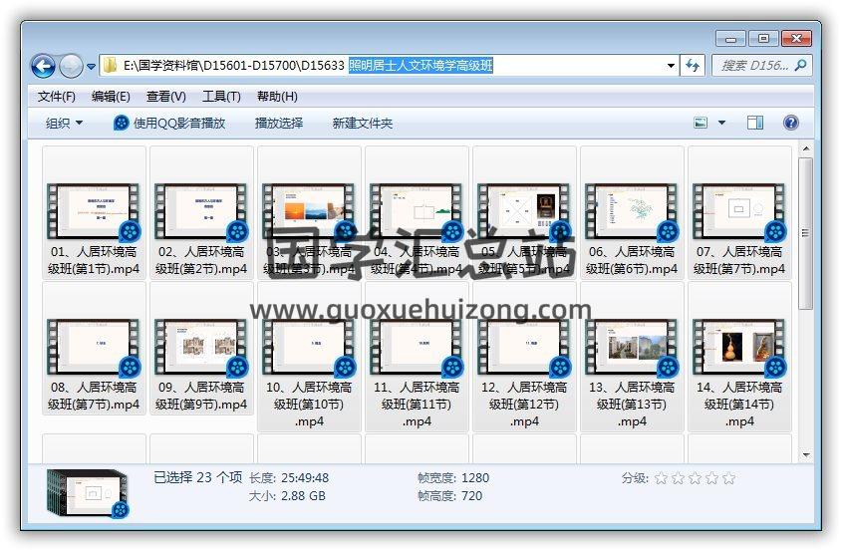The image size is (842, 551).
Task: Select video 14、人居环境高级班(第14节).mp4
Action: [x=739, y=357]
